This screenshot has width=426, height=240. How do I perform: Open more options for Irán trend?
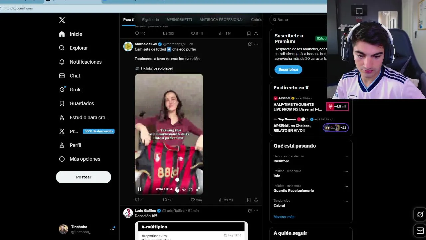coord(346,172)
